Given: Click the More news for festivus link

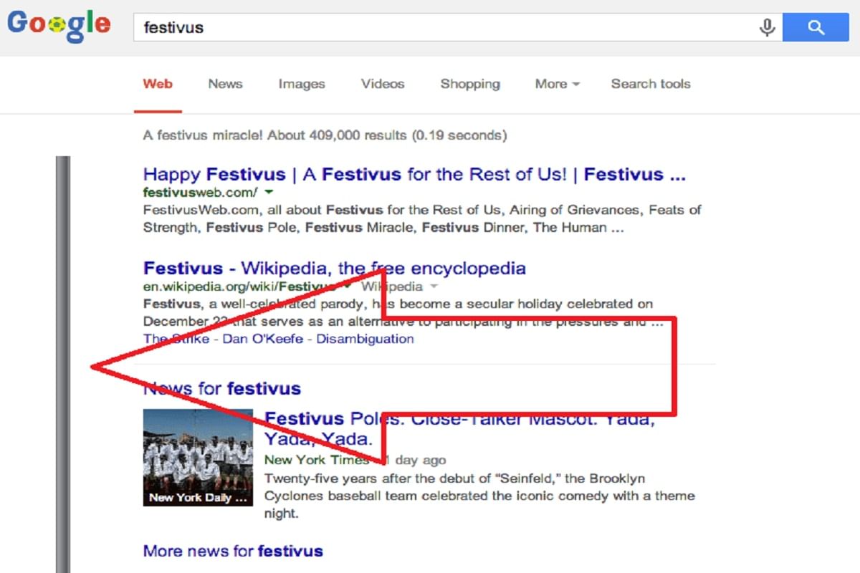Looking at the screenshot, I should 232,551.
